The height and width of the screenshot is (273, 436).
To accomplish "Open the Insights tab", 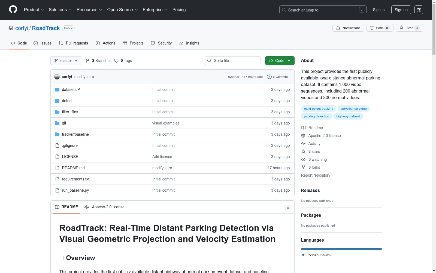I will (189, 43).
